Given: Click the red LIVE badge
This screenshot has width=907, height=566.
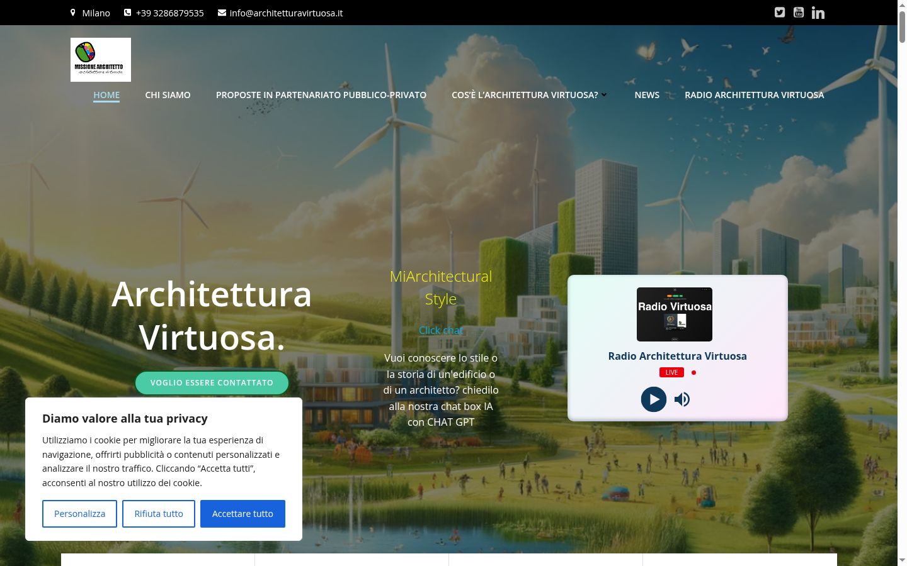Looking at the screenshot, I should tap(671, 372).
